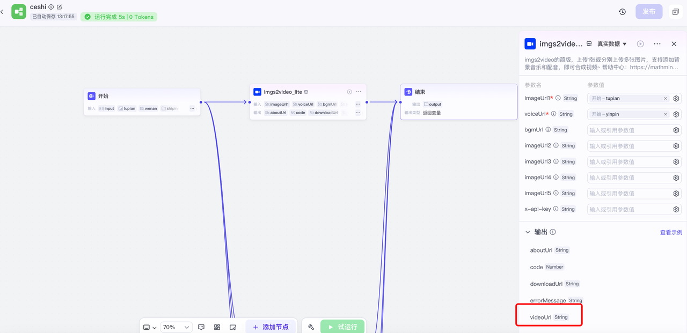Auto-arrange nodes with the grid icon

(x=217, y=327)
